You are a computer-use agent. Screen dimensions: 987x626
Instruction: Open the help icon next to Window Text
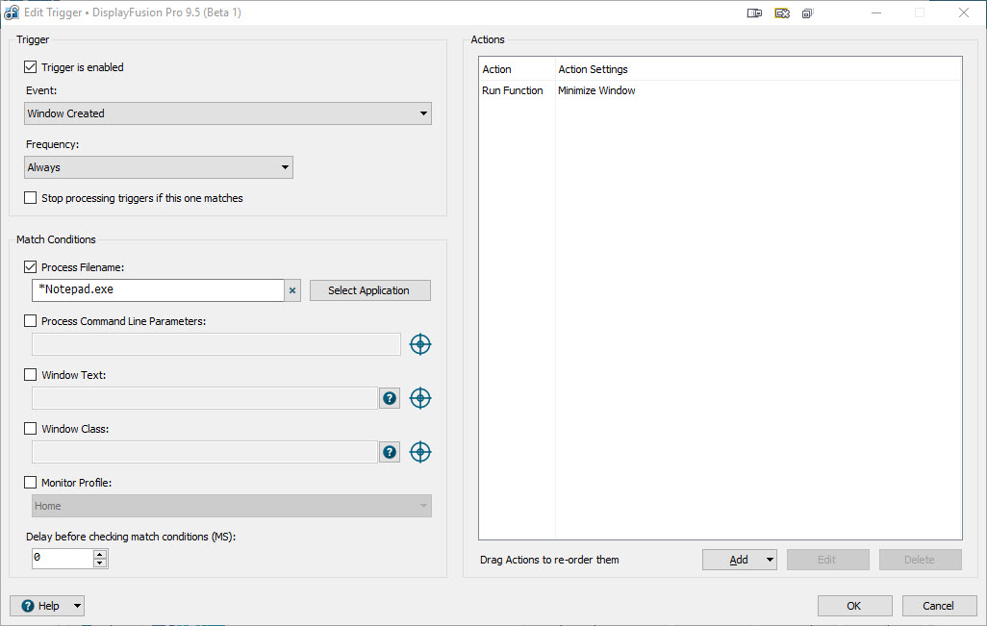[390, 398]
